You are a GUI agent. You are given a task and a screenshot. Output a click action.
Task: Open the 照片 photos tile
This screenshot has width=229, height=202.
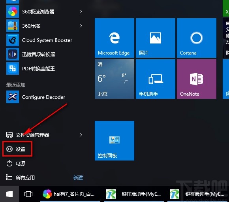[x=156, y=38]
